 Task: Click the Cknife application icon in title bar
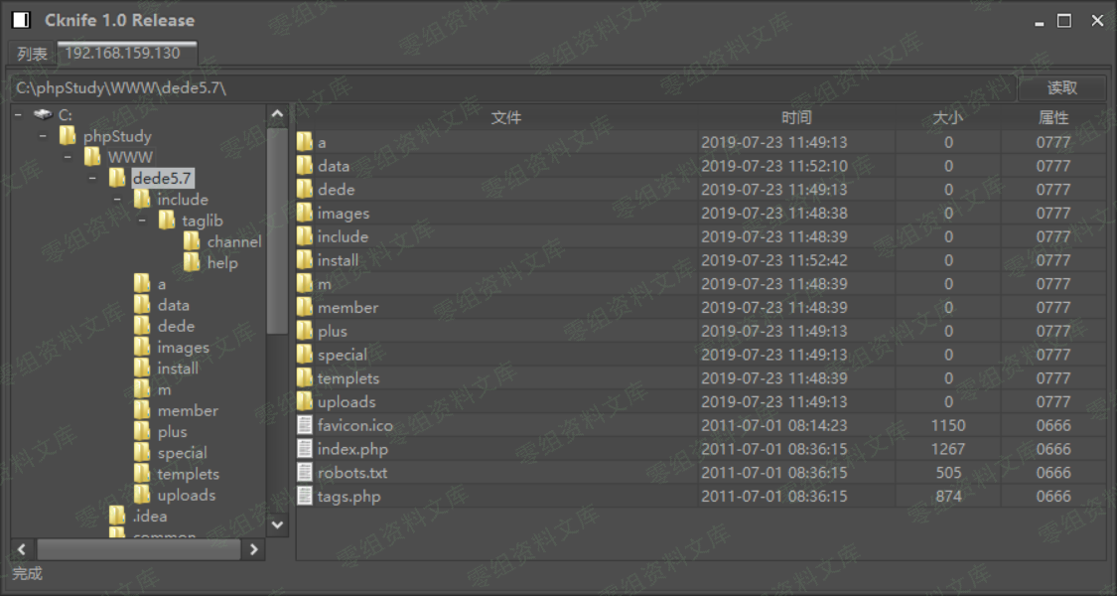[x=21, y=20]
